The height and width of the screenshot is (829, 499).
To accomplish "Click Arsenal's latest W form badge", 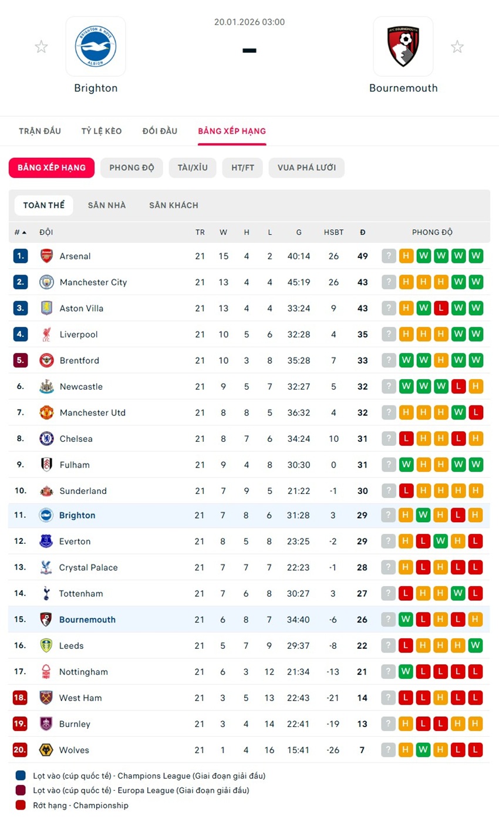I will [x=476, y=256].
